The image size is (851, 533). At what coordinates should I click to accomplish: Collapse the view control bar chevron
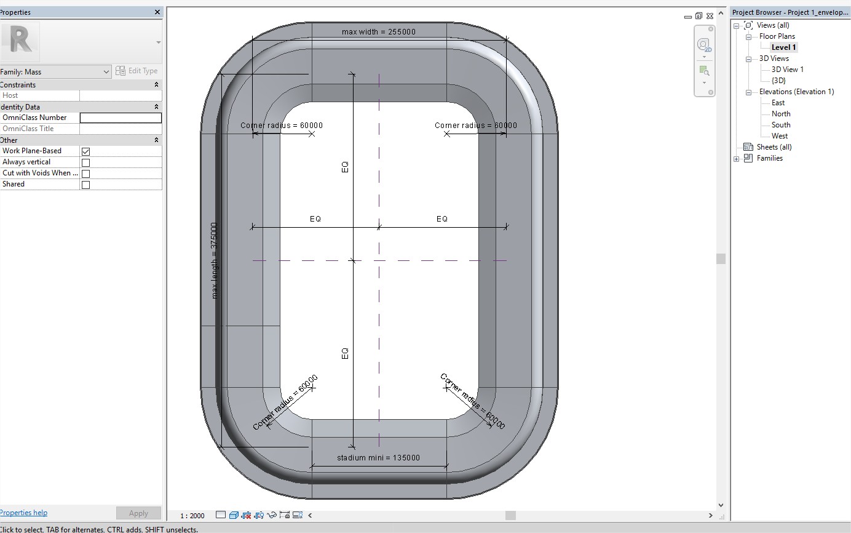click(310, 515)
